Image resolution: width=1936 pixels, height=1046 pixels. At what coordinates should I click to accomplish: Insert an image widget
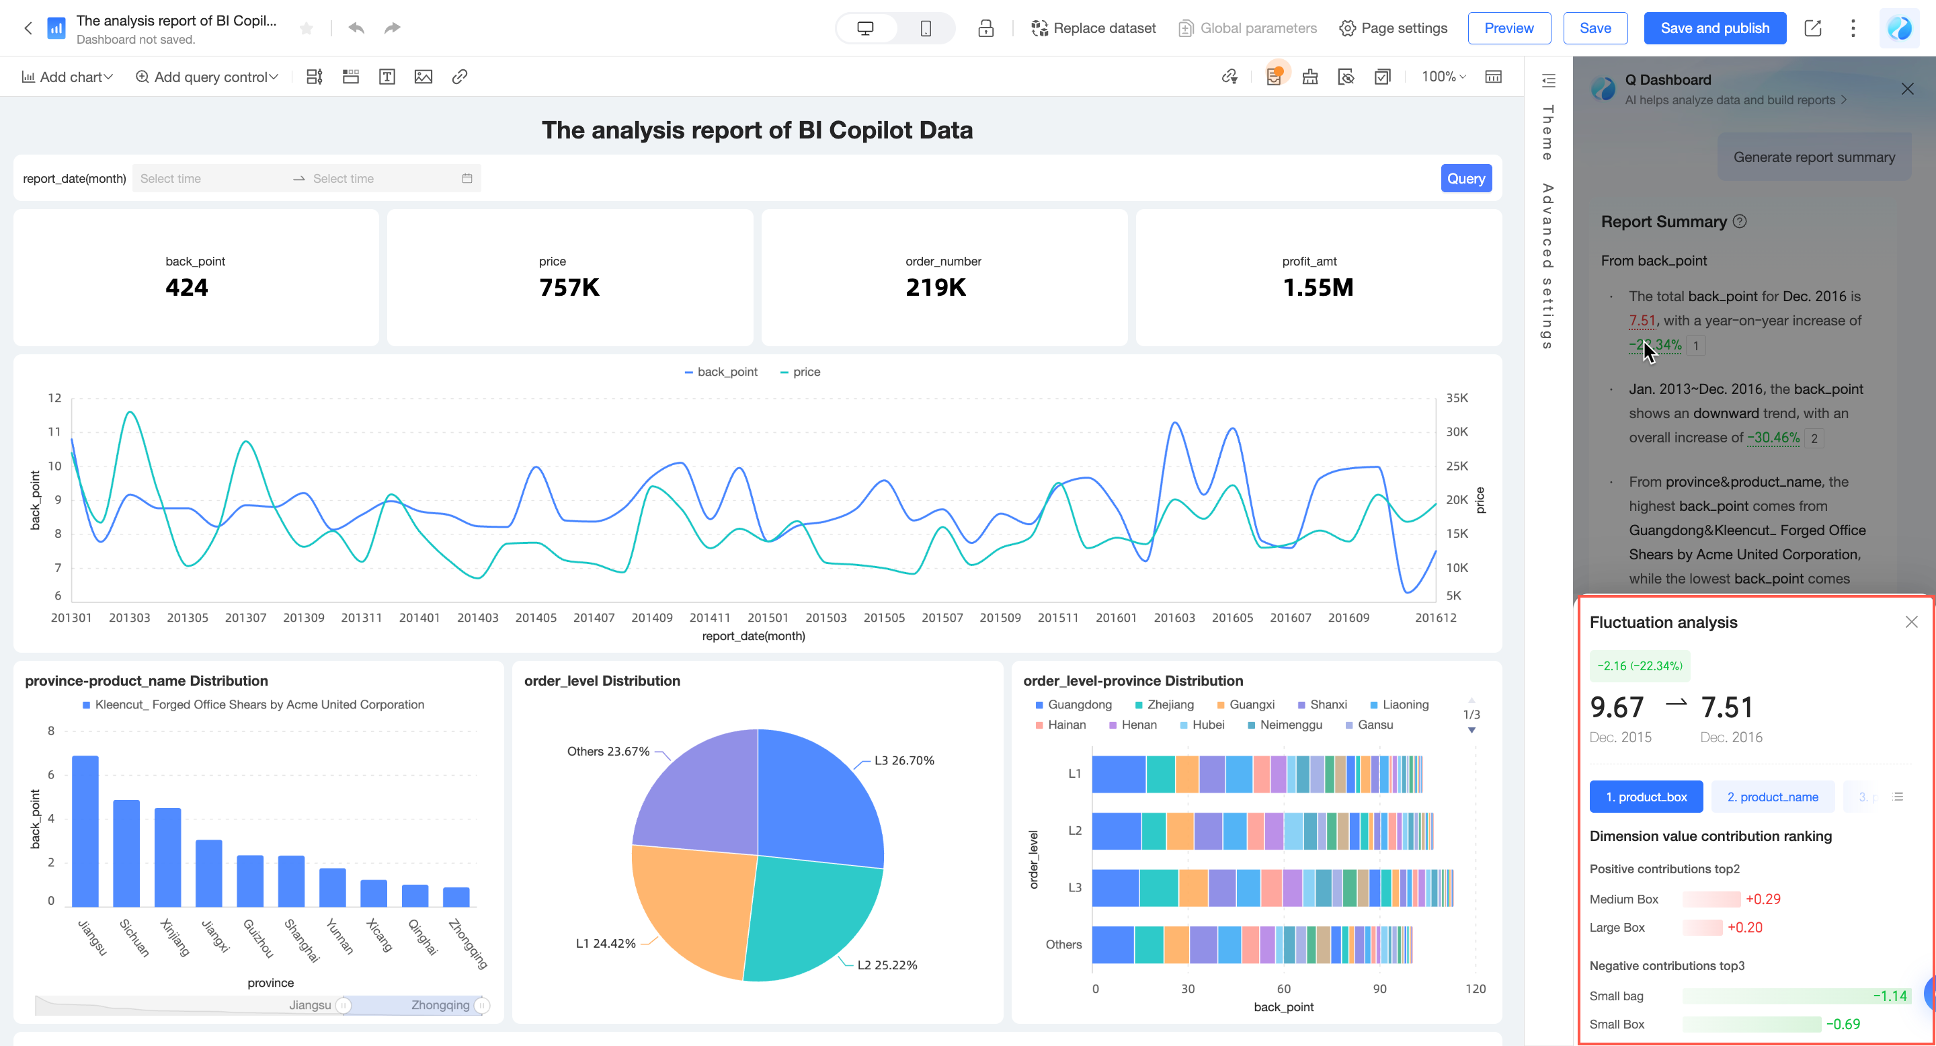tap(423, 77)
